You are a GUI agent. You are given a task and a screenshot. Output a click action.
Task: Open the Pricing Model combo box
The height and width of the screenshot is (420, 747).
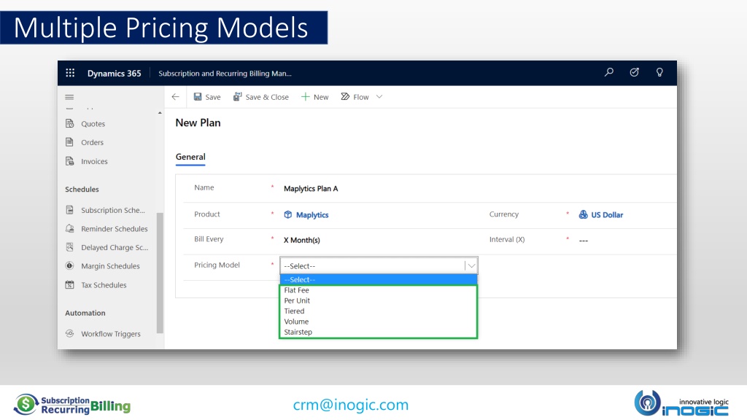tap(379, 265)
